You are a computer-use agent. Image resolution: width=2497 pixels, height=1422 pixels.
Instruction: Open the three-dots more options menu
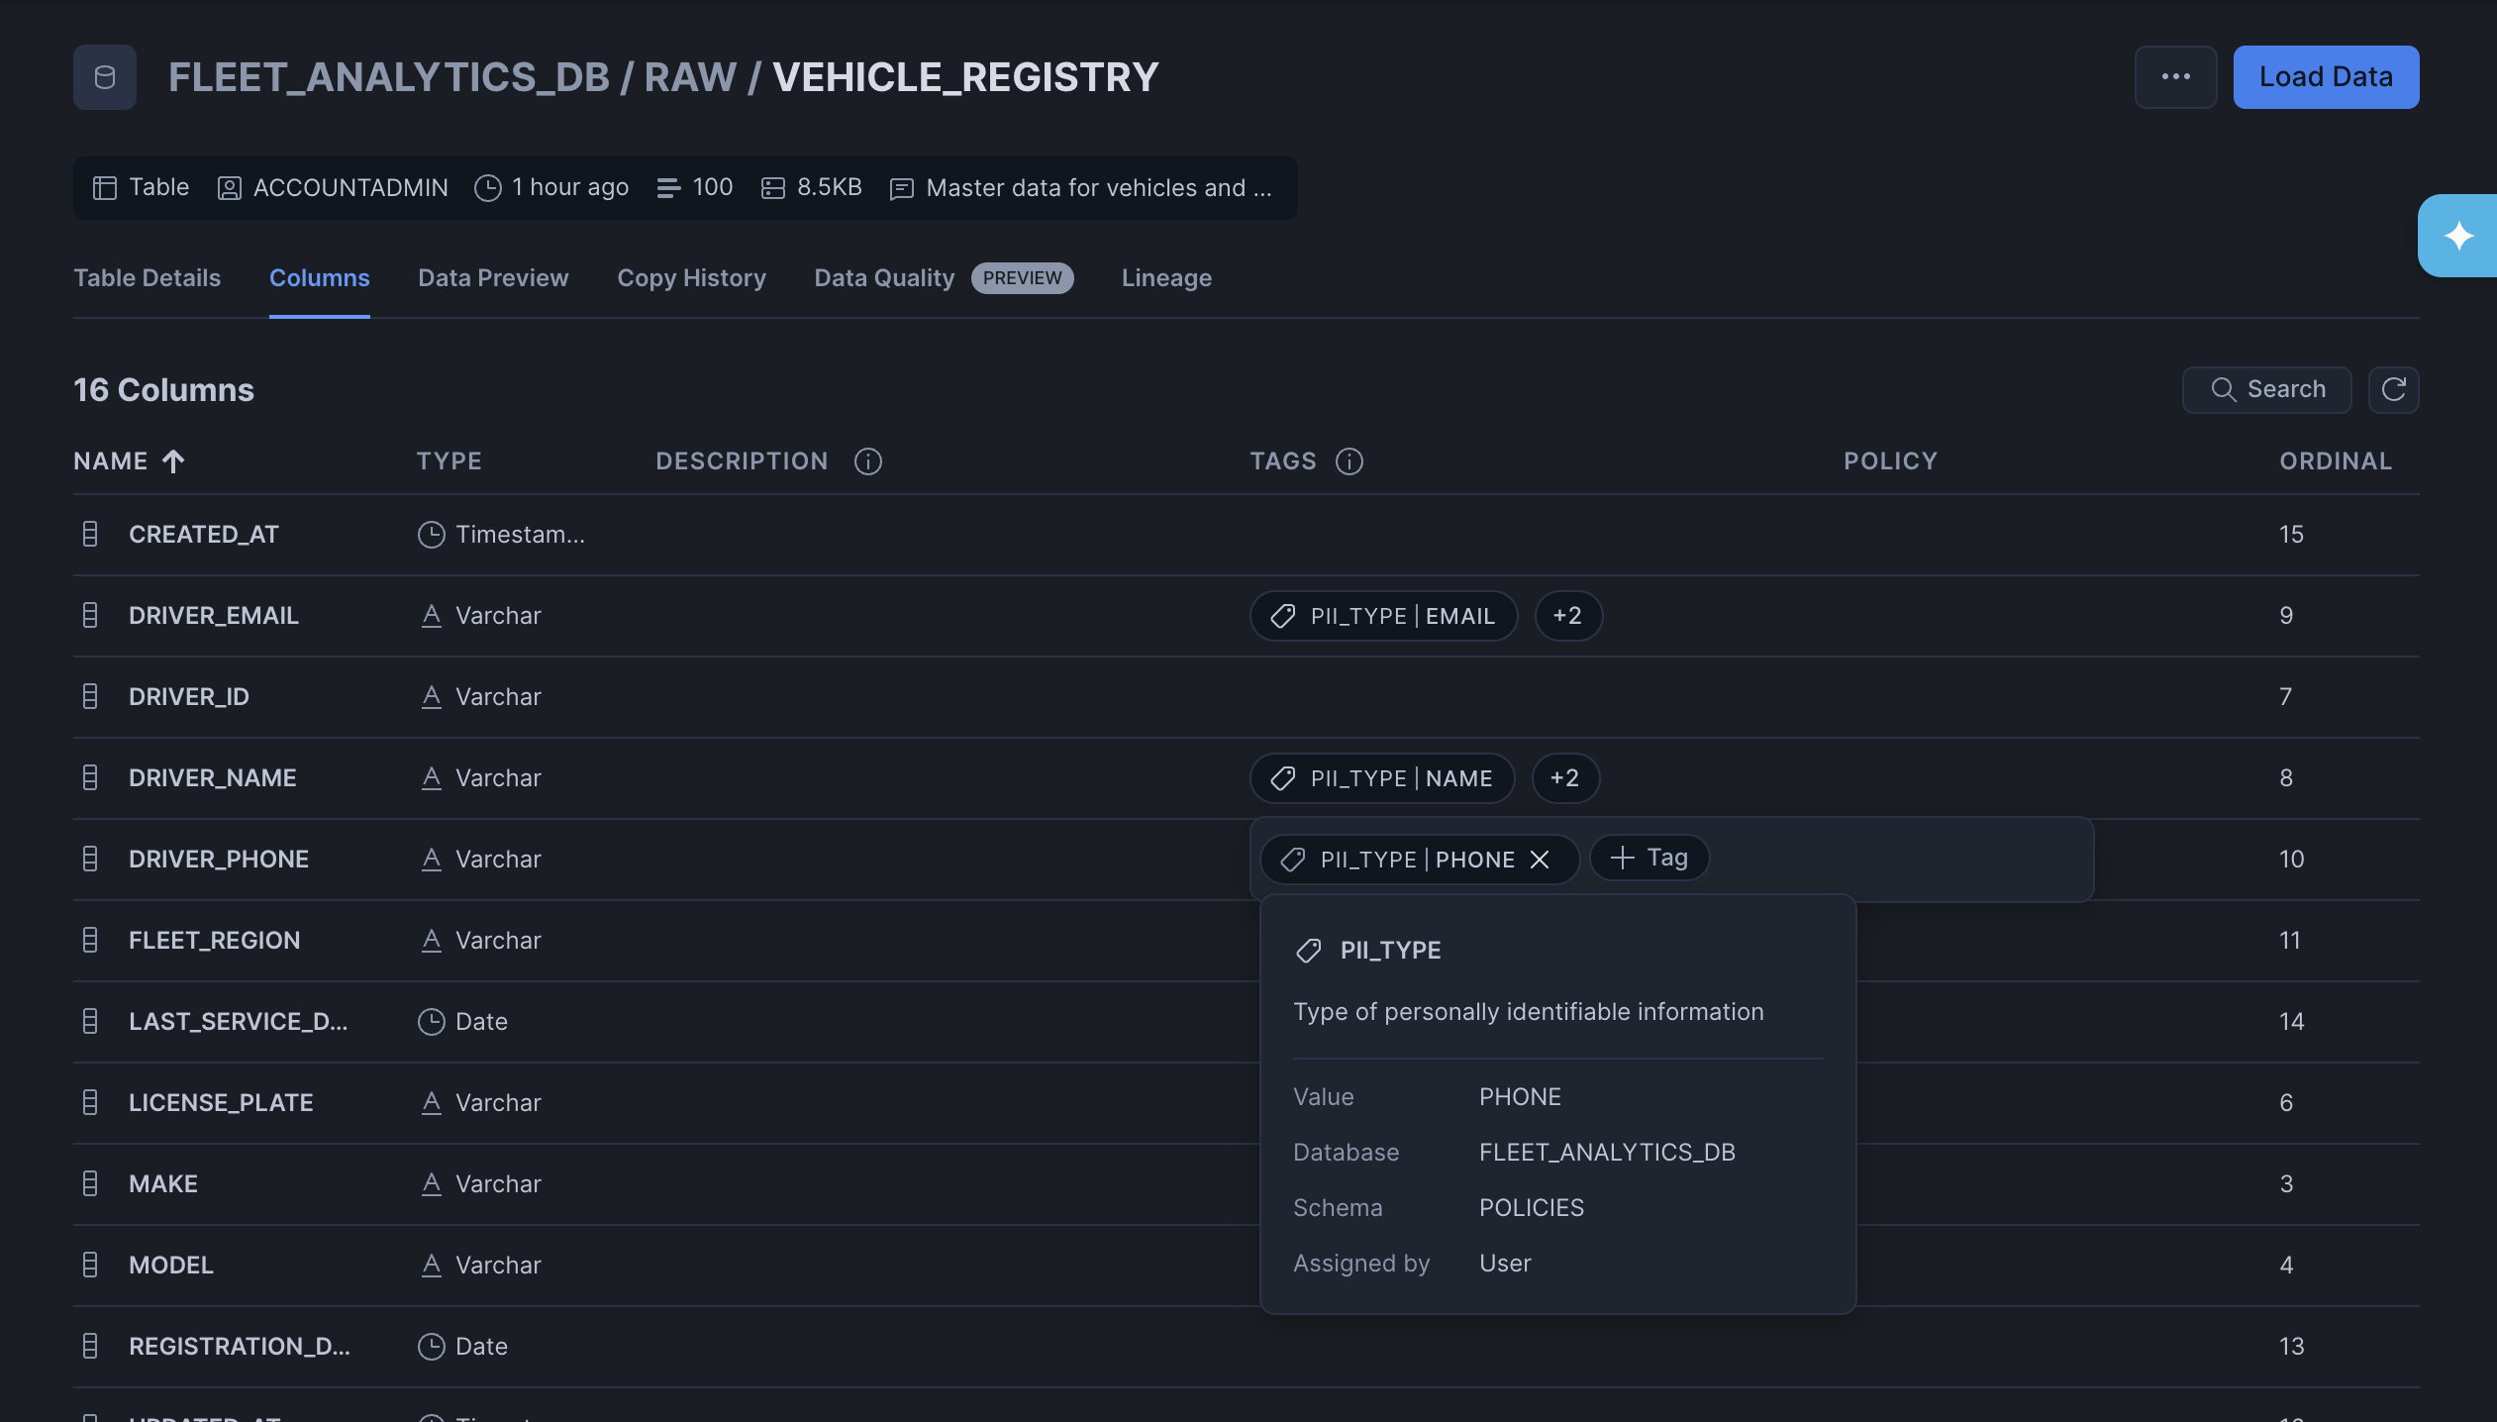pyautogui.click(x=2175, y=77)
